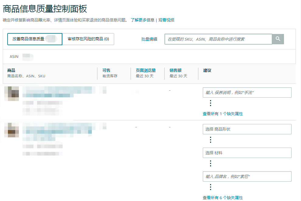Switch to the 审核存在风险的商品 tab

point(88,39)
